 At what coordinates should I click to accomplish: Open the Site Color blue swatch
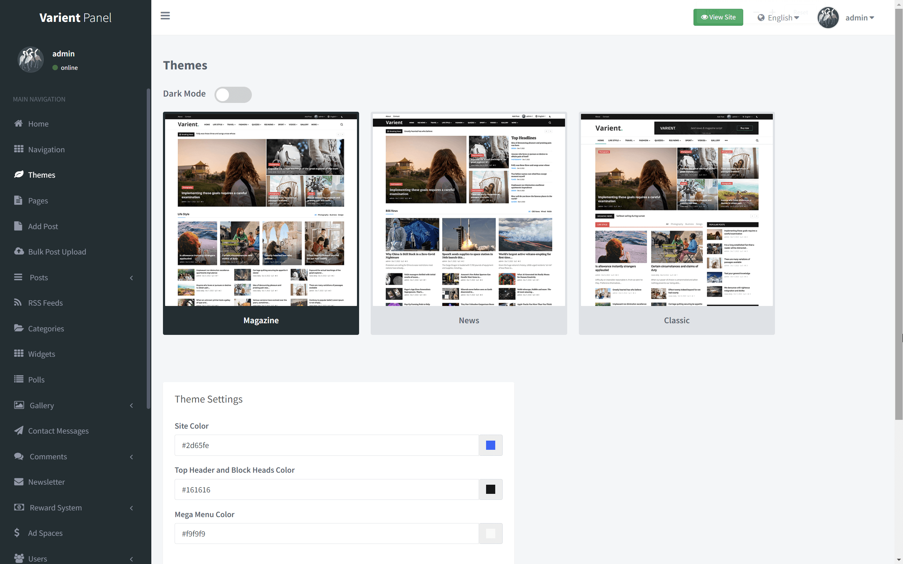[x=490, y=445]
